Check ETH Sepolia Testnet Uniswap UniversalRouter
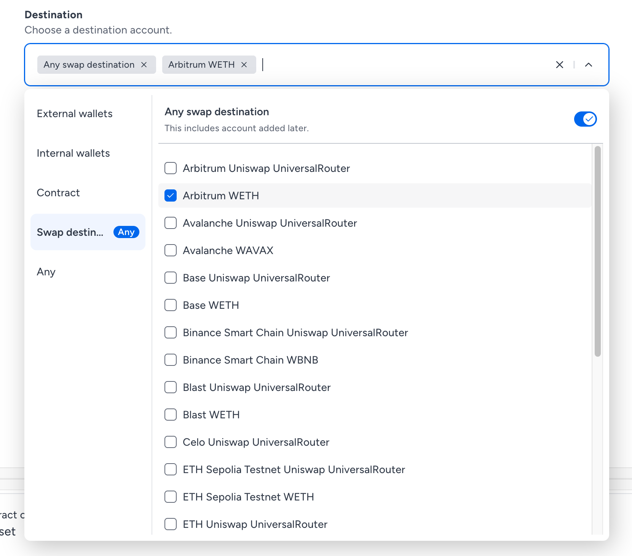Image resolution: width=632 pixels, height=556 pixels. tap(171, 469)
